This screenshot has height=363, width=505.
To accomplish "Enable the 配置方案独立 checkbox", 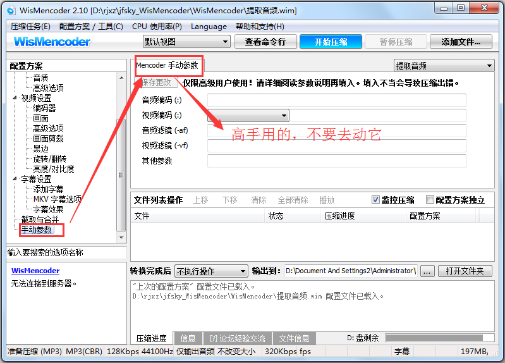I will 430,200.
